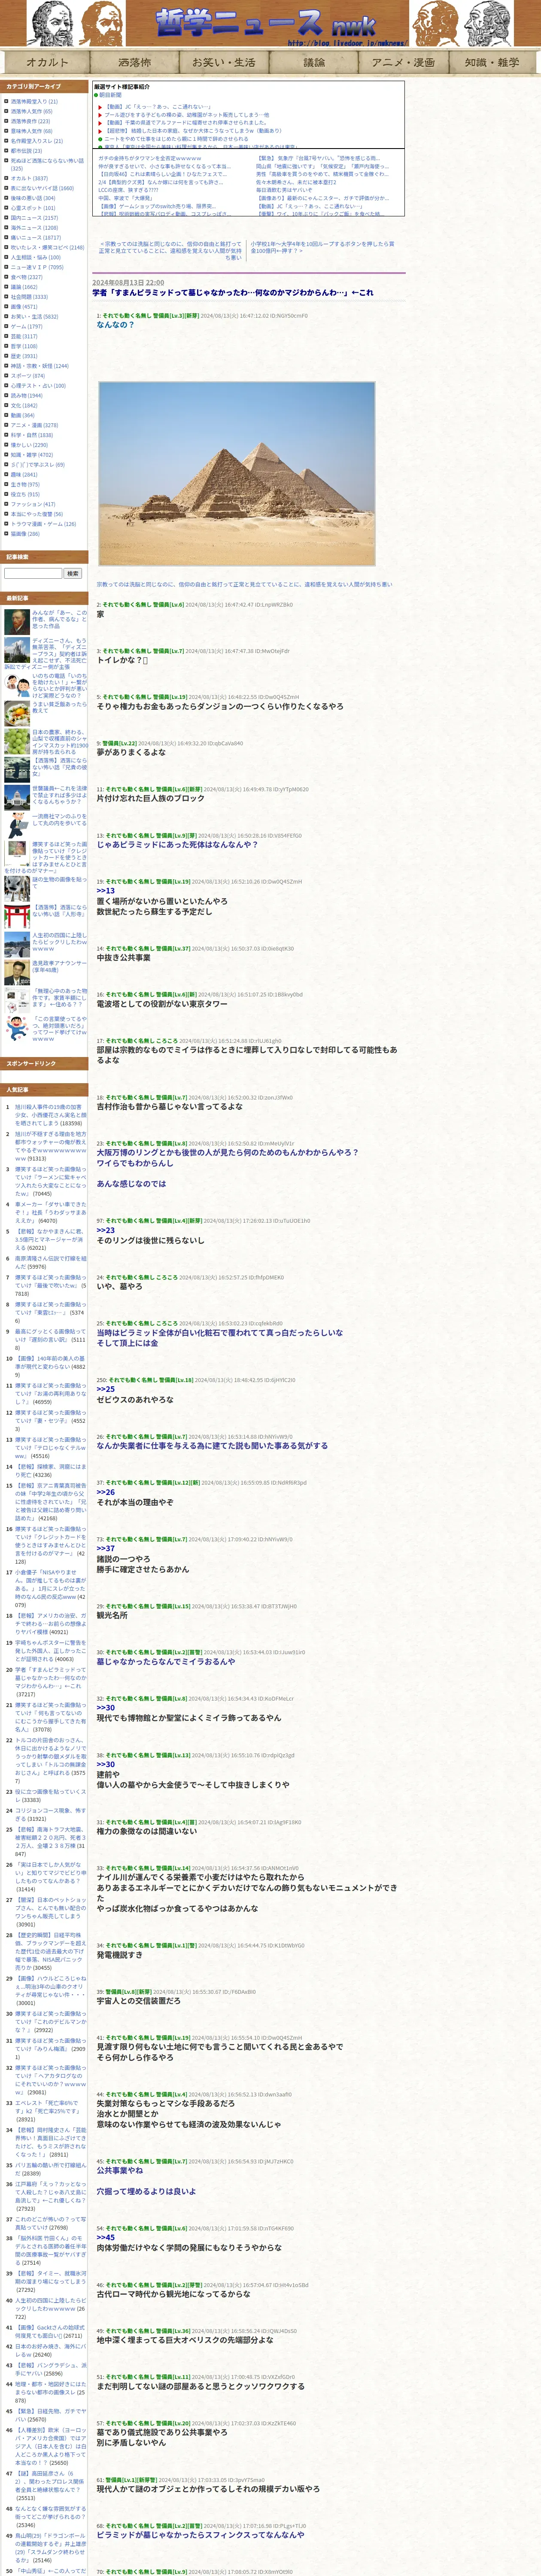Follow the >>26 reply anchor
The width and height of the screenshot is (541, 2576).
coord(106,1492)
